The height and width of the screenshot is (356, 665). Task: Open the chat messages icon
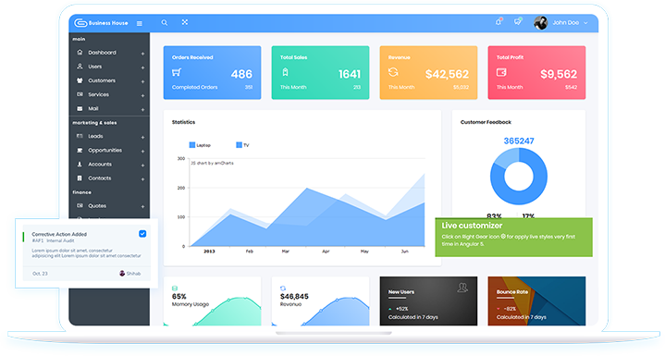[517, 21]
